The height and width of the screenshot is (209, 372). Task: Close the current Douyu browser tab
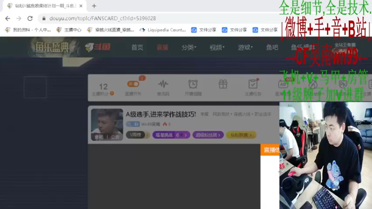pos(81,6)
